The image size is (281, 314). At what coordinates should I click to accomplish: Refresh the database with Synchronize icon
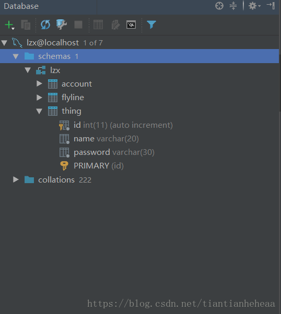tap(45, 25)
